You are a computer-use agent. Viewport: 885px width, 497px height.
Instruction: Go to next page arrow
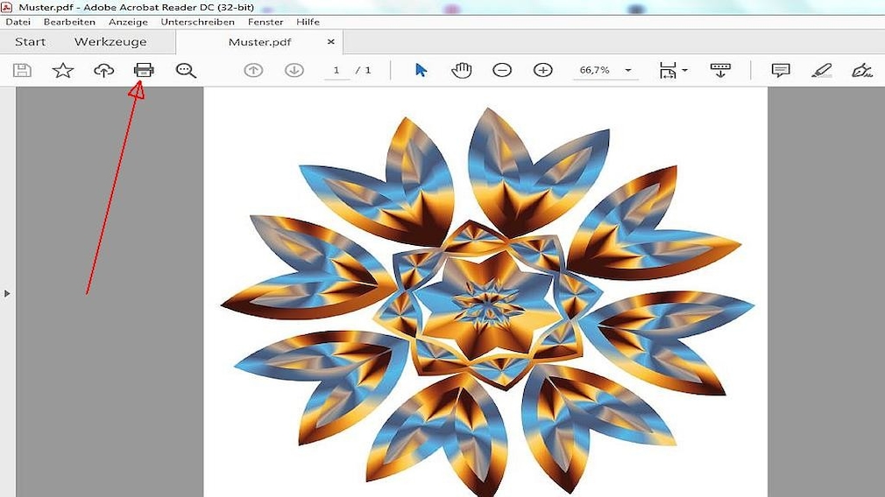pyautogui.click(x=294, y=70)
